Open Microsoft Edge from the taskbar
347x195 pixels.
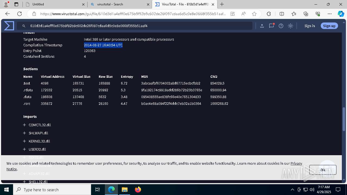point(111,190)
